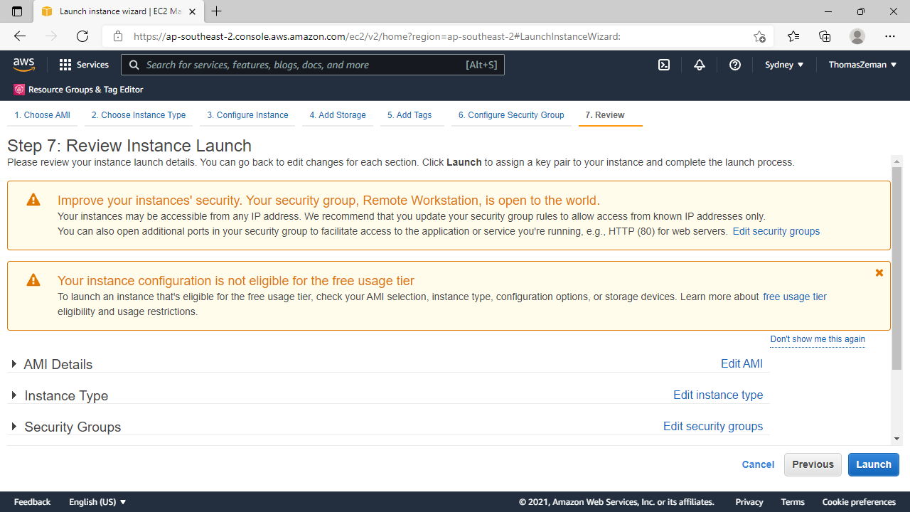910x512 pixels.
Task: Open the English (US) language dropdown
Action: tap(97, 502)
